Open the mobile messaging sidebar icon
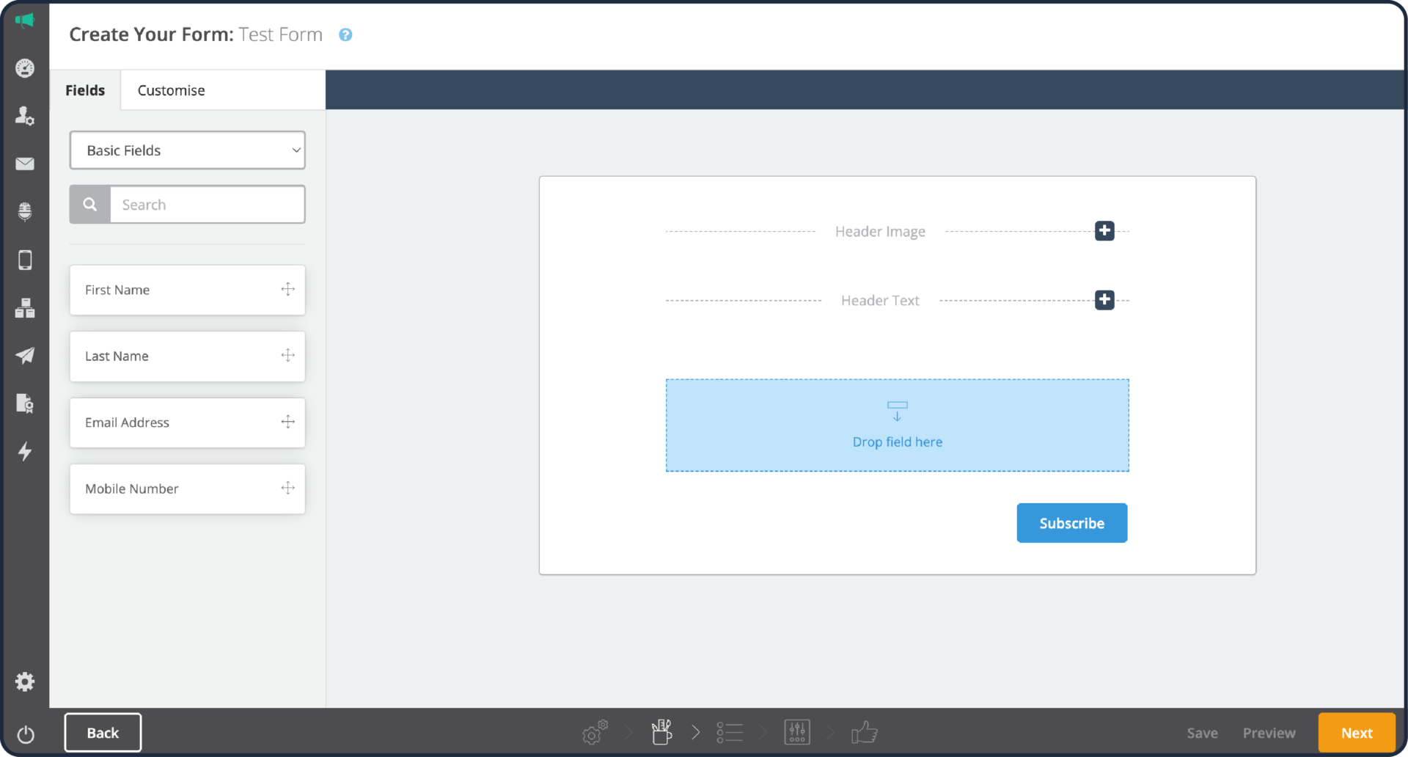Viewport: 1408px width, 757px height. point(25,260)
